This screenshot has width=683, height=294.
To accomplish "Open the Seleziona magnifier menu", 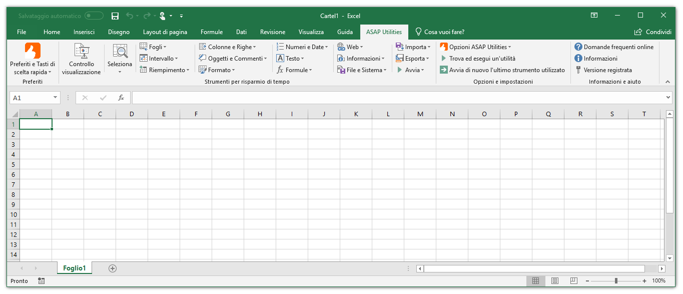I will click(120, 59).
